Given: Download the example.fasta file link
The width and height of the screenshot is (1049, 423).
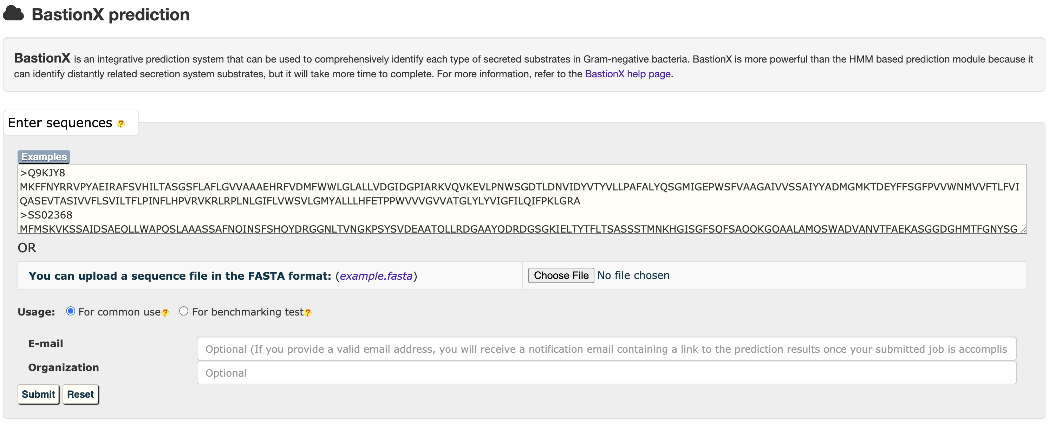Looking at the screenshot, I should (x=376, y=276).
